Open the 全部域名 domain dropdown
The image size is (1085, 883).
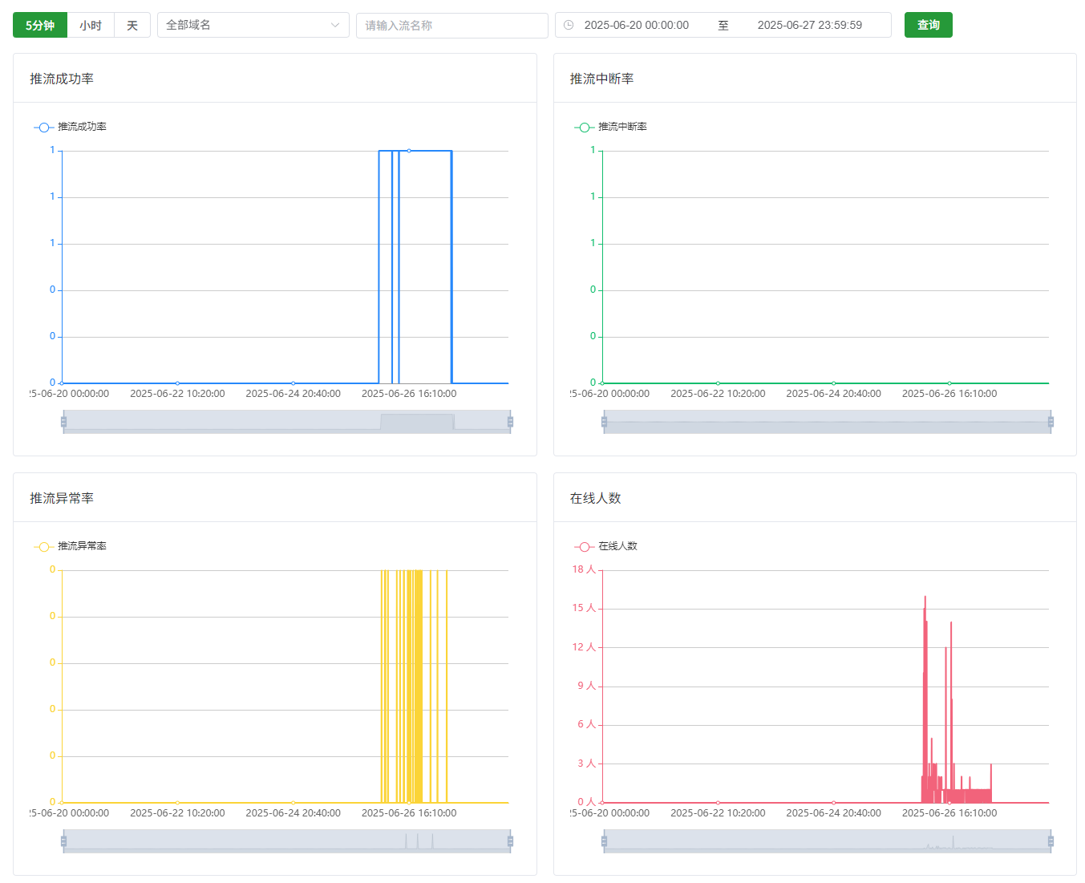pos(245,26)
